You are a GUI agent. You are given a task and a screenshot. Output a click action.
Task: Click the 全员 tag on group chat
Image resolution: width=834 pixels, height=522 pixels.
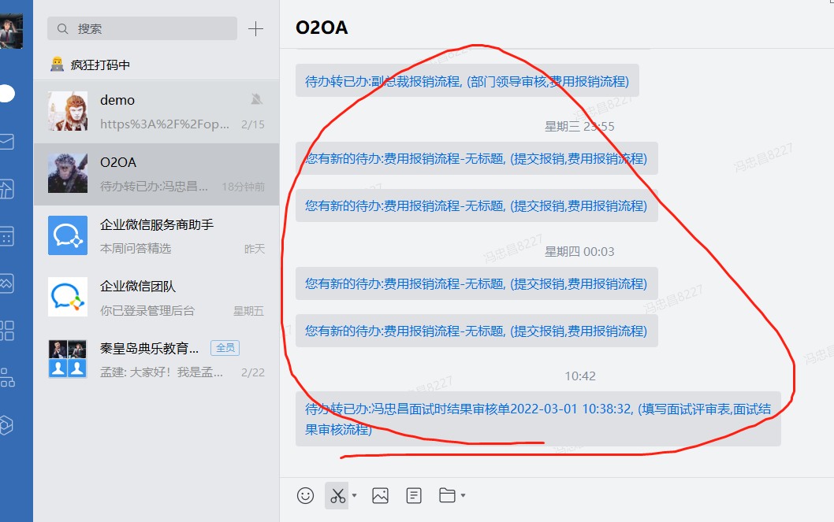(225, 348)
